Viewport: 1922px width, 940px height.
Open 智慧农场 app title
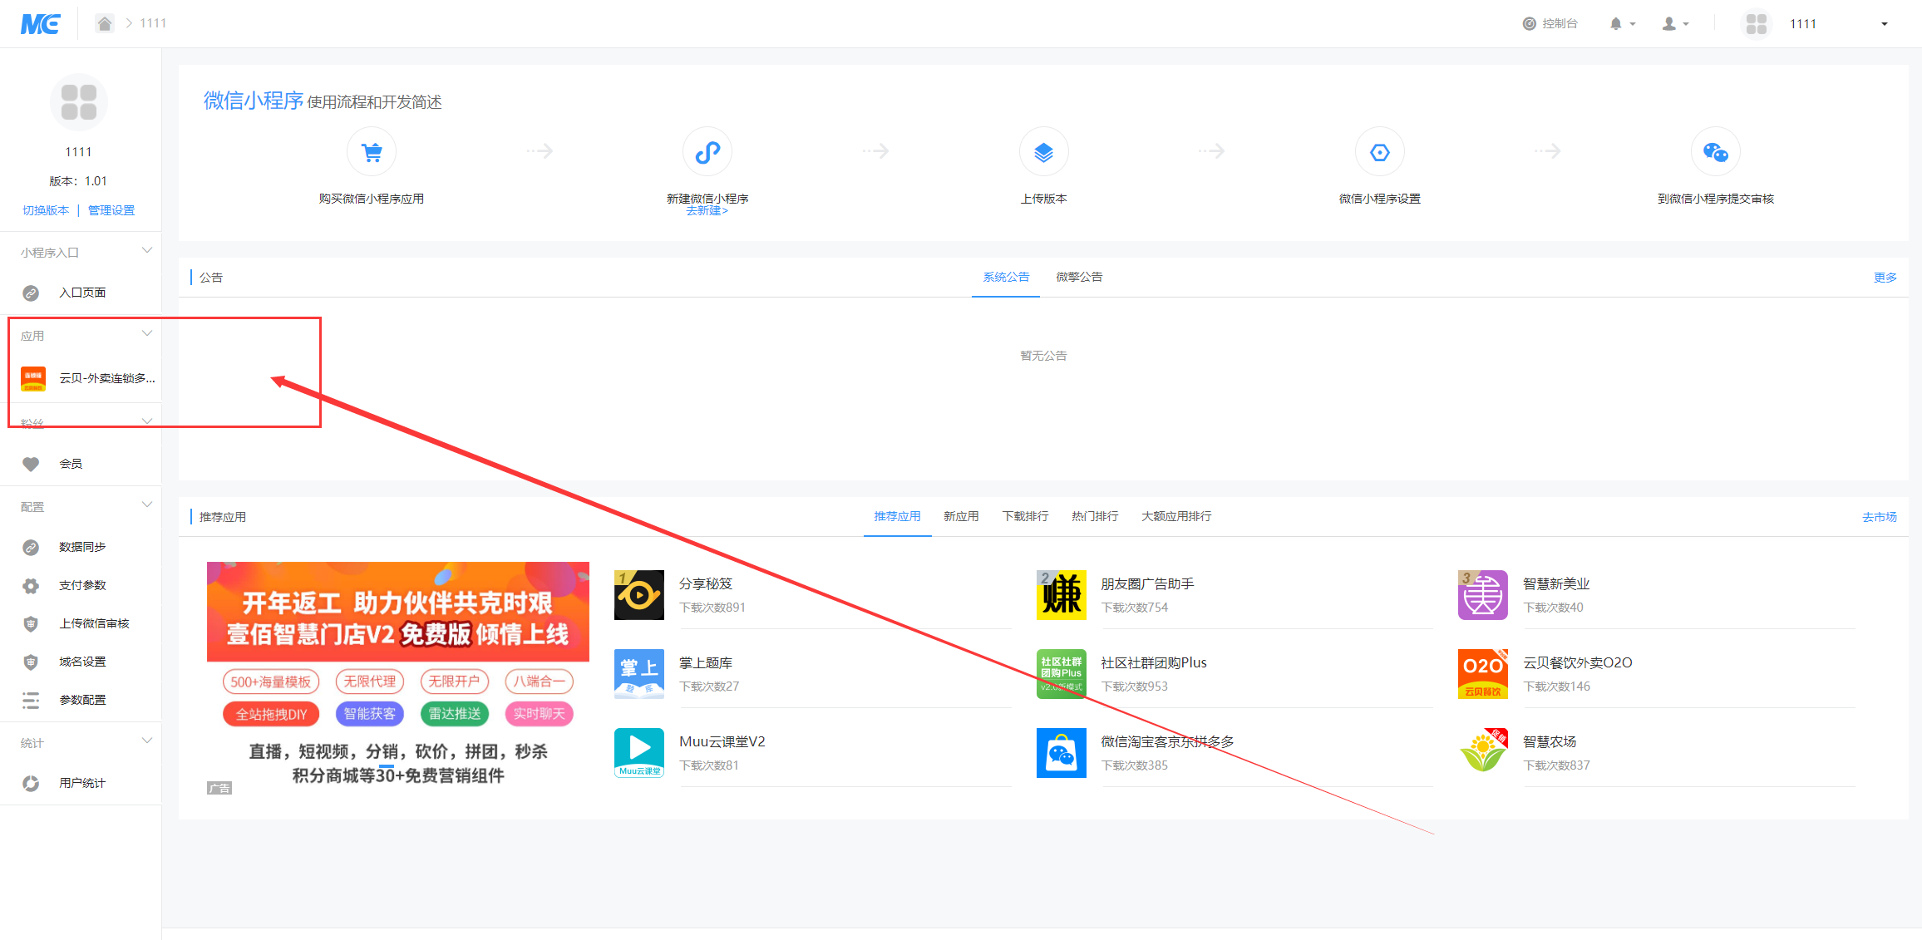coord(1550,742)
